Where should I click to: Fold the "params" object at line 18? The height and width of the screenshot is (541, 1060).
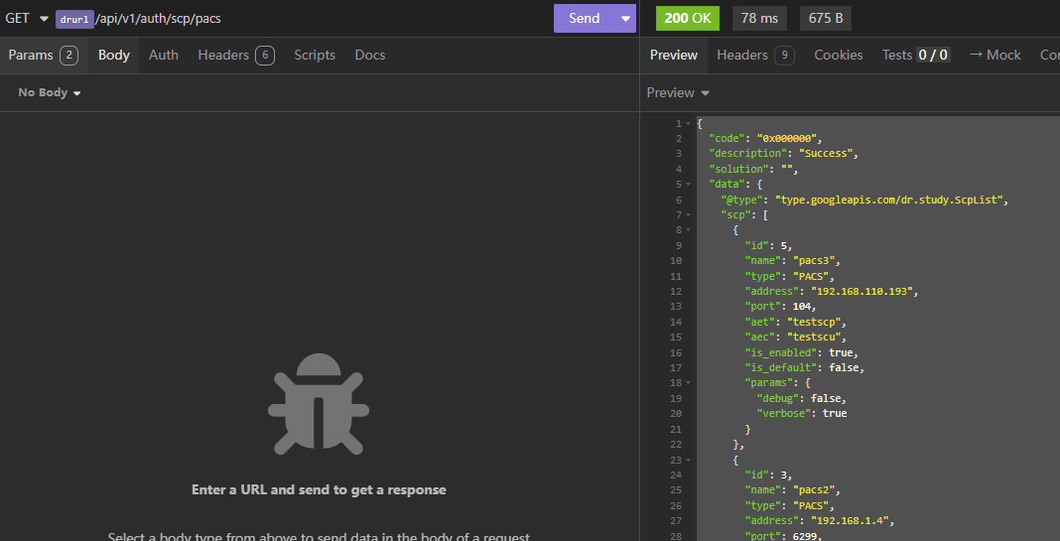(x=688, y=383)
